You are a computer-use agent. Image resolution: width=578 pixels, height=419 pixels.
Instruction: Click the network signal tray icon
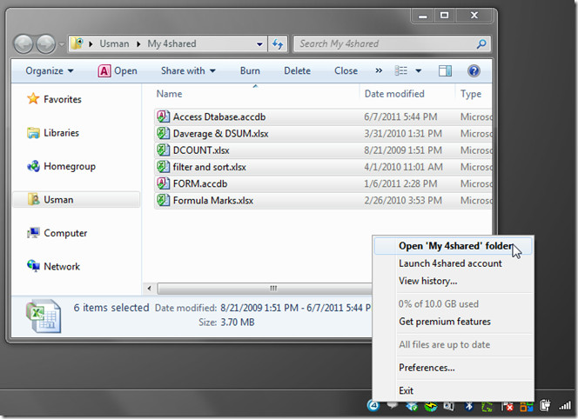click(566, 405)
